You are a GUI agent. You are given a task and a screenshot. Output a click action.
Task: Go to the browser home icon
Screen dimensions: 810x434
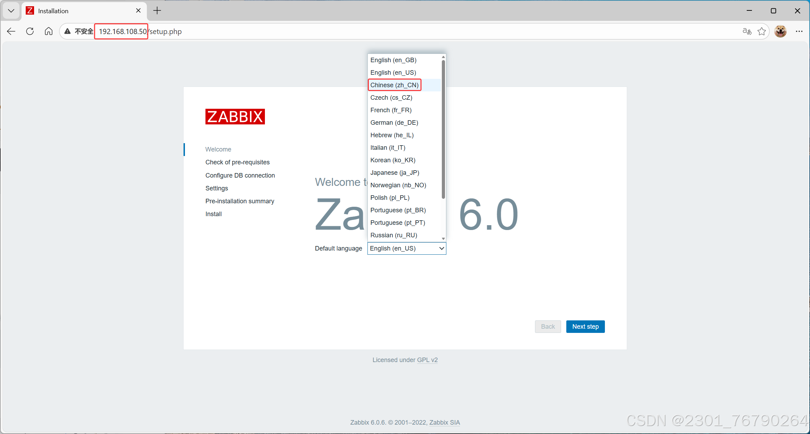(x=49, y=32)
